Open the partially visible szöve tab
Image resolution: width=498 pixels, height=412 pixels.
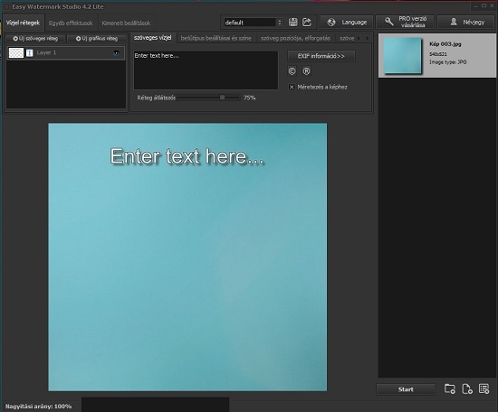(x=346, y=38)
